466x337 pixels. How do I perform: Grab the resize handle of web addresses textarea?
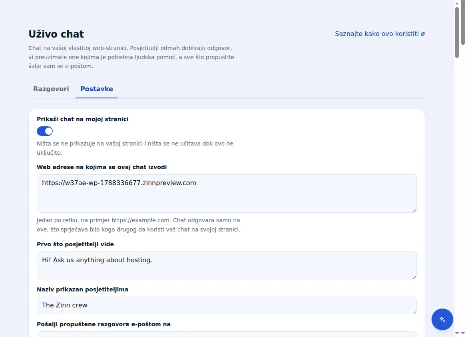[414, 210]
